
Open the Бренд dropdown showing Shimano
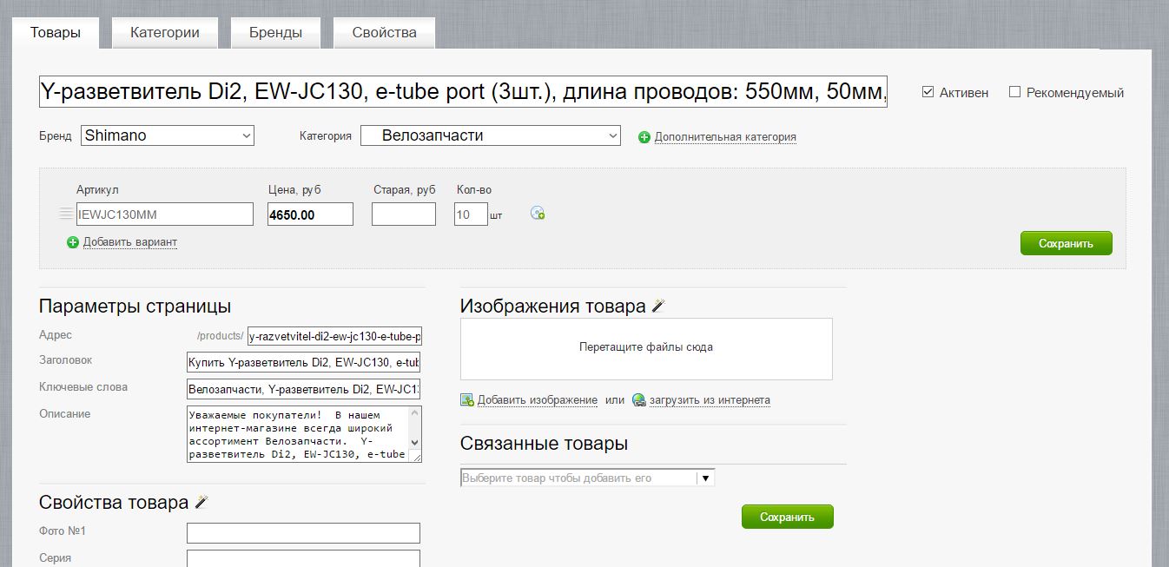168,135
